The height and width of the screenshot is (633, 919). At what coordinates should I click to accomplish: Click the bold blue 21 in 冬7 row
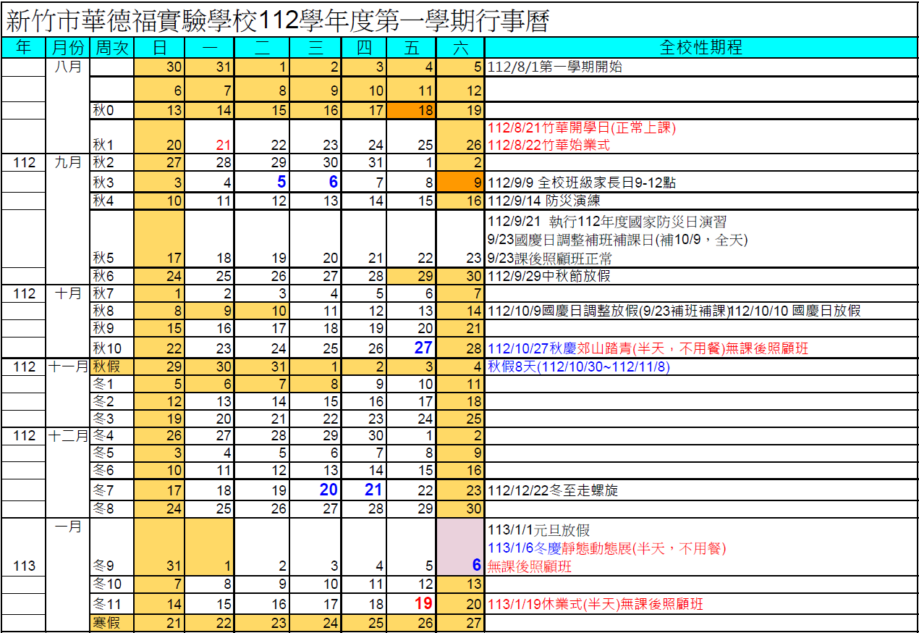(373, 490)
